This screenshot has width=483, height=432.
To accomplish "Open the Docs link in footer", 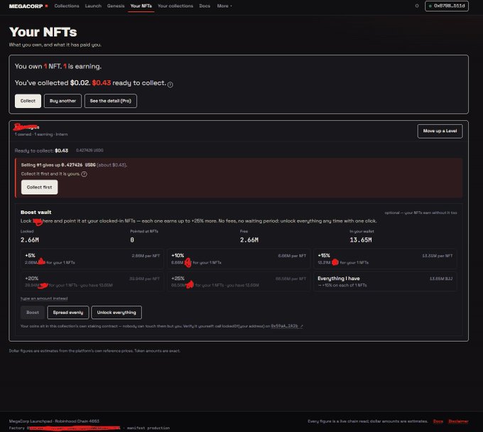I will pyautogui.click(x=438, y=421).
